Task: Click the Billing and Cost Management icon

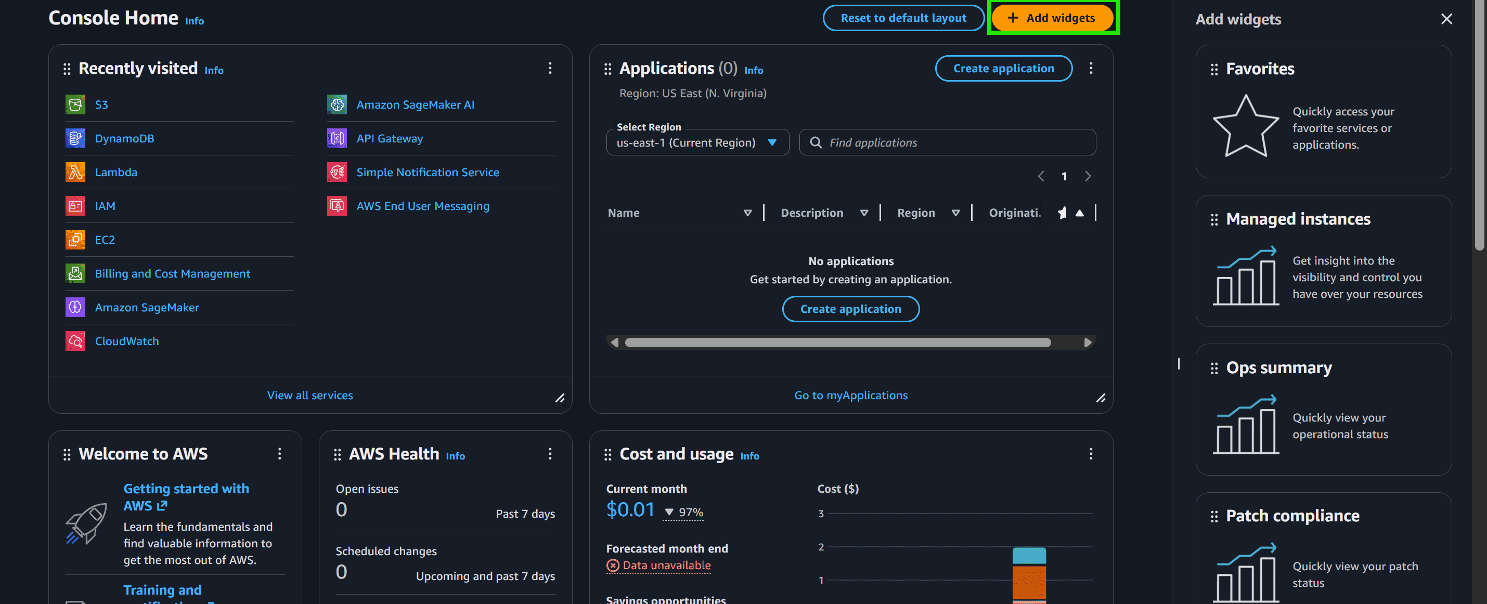Action: [x=75, y=273]
